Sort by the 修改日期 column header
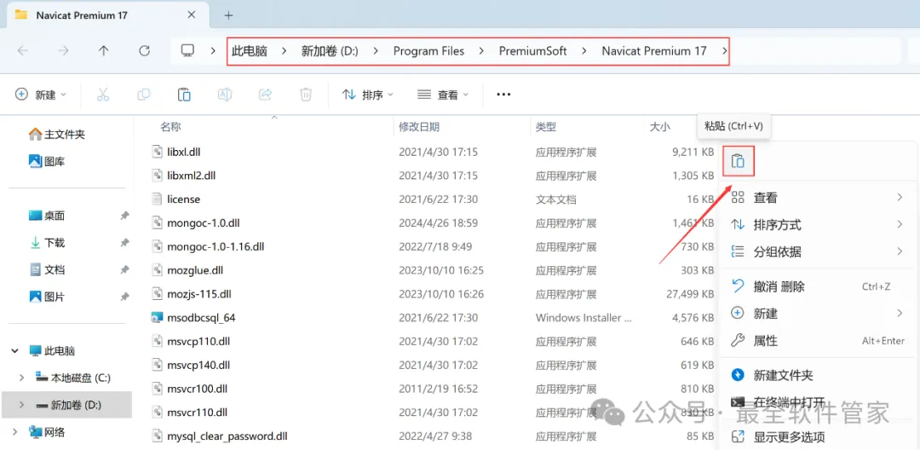The width and height of the screenshot is (920, 450). [x=419, y=127]
